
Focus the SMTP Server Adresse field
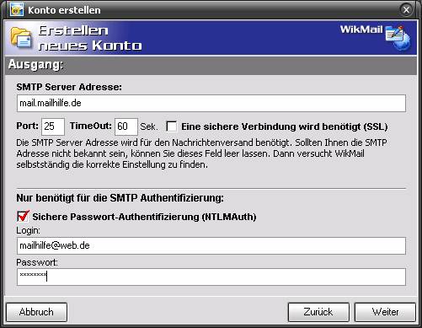click(x=211, y=103)
